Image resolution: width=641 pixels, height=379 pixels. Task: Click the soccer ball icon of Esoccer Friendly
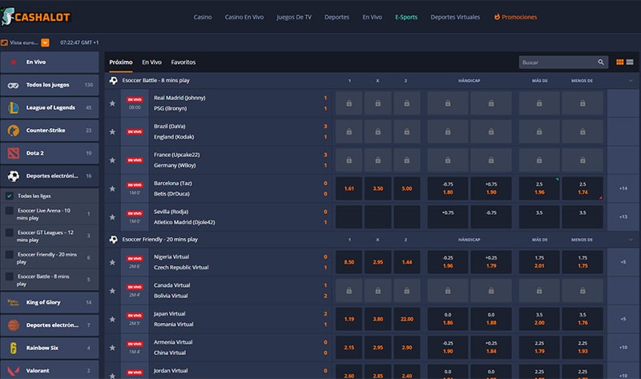coord(113,240)
